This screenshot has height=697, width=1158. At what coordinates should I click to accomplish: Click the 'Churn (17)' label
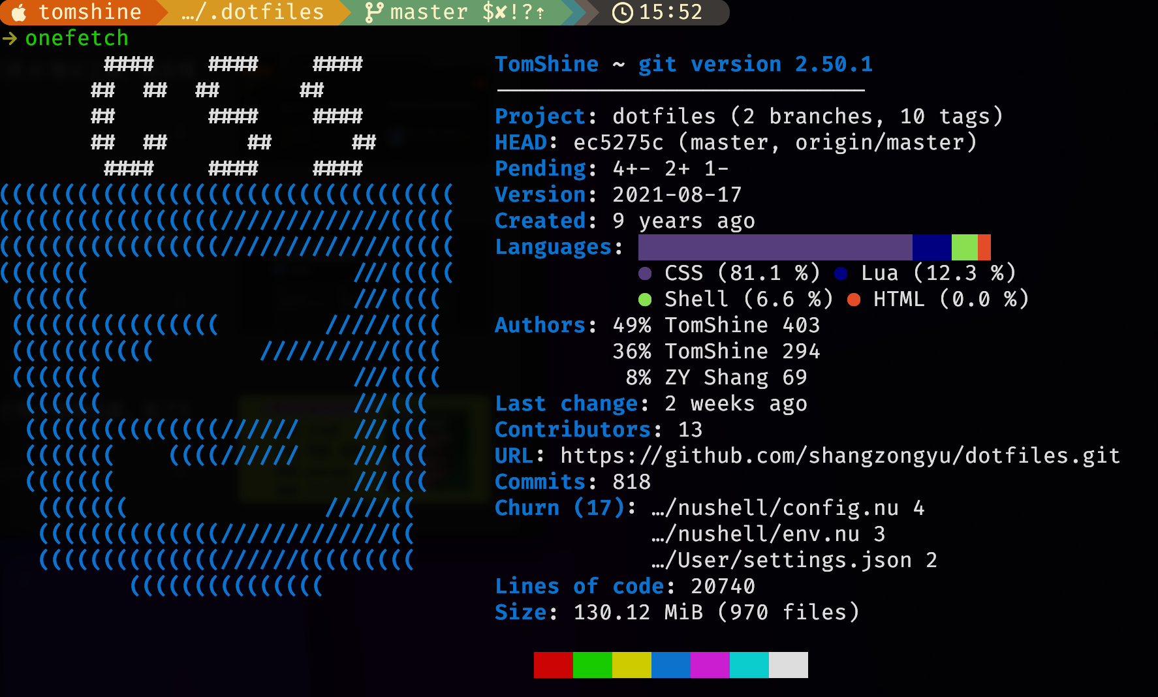click(x=559, y=508)
